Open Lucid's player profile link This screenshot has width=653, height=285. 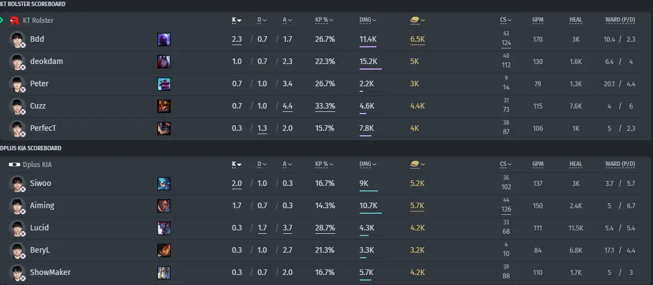pos(39,228)
